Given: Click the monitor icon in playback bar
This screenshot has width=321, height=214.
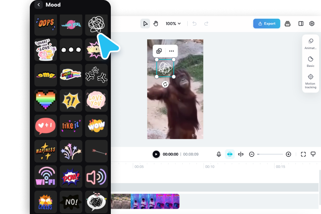Looking at the screenshot, I should click(313, 154).
